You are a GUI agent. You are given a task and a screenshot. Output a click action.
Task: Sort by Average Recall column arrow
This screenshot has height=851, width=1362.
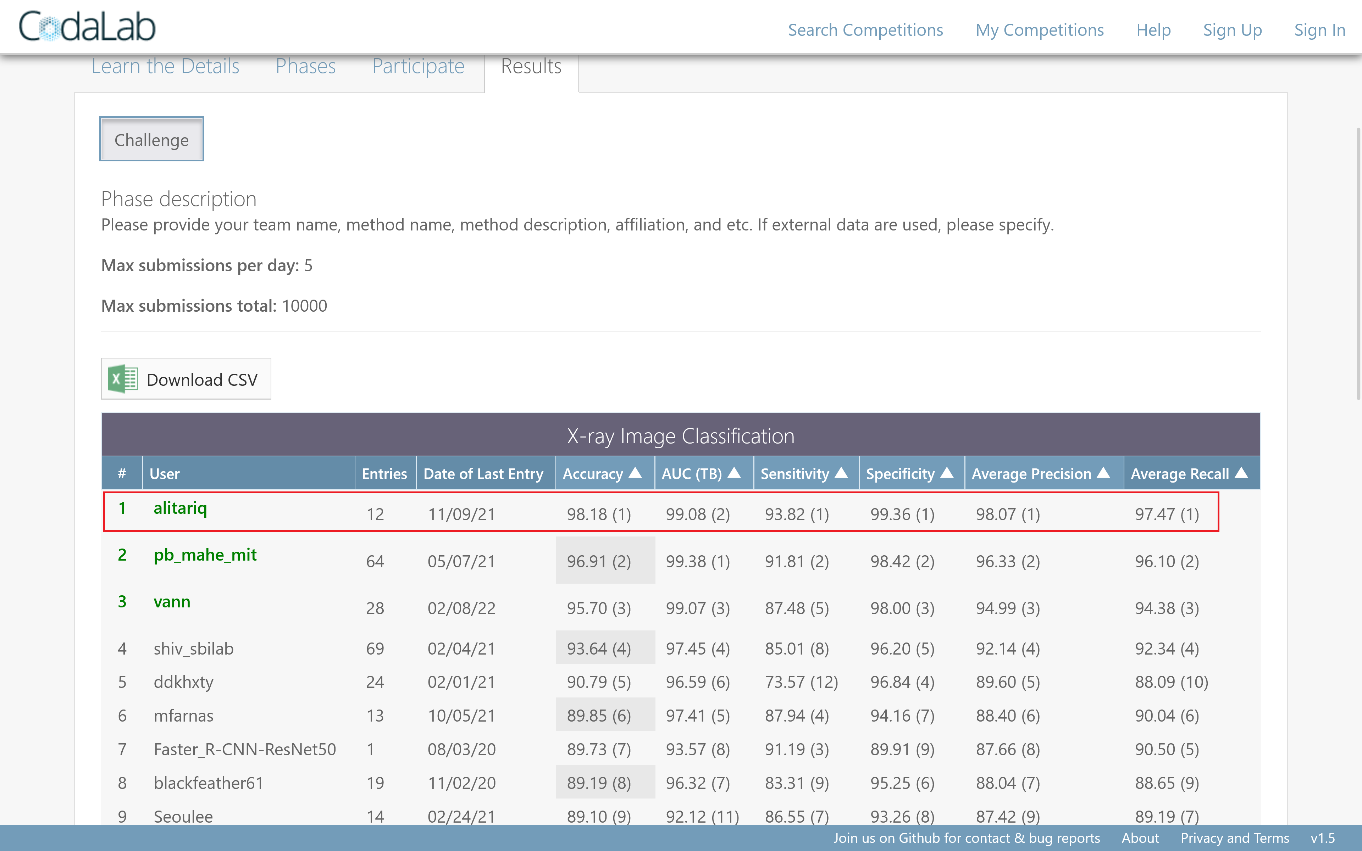click(x=1241, y=473)
